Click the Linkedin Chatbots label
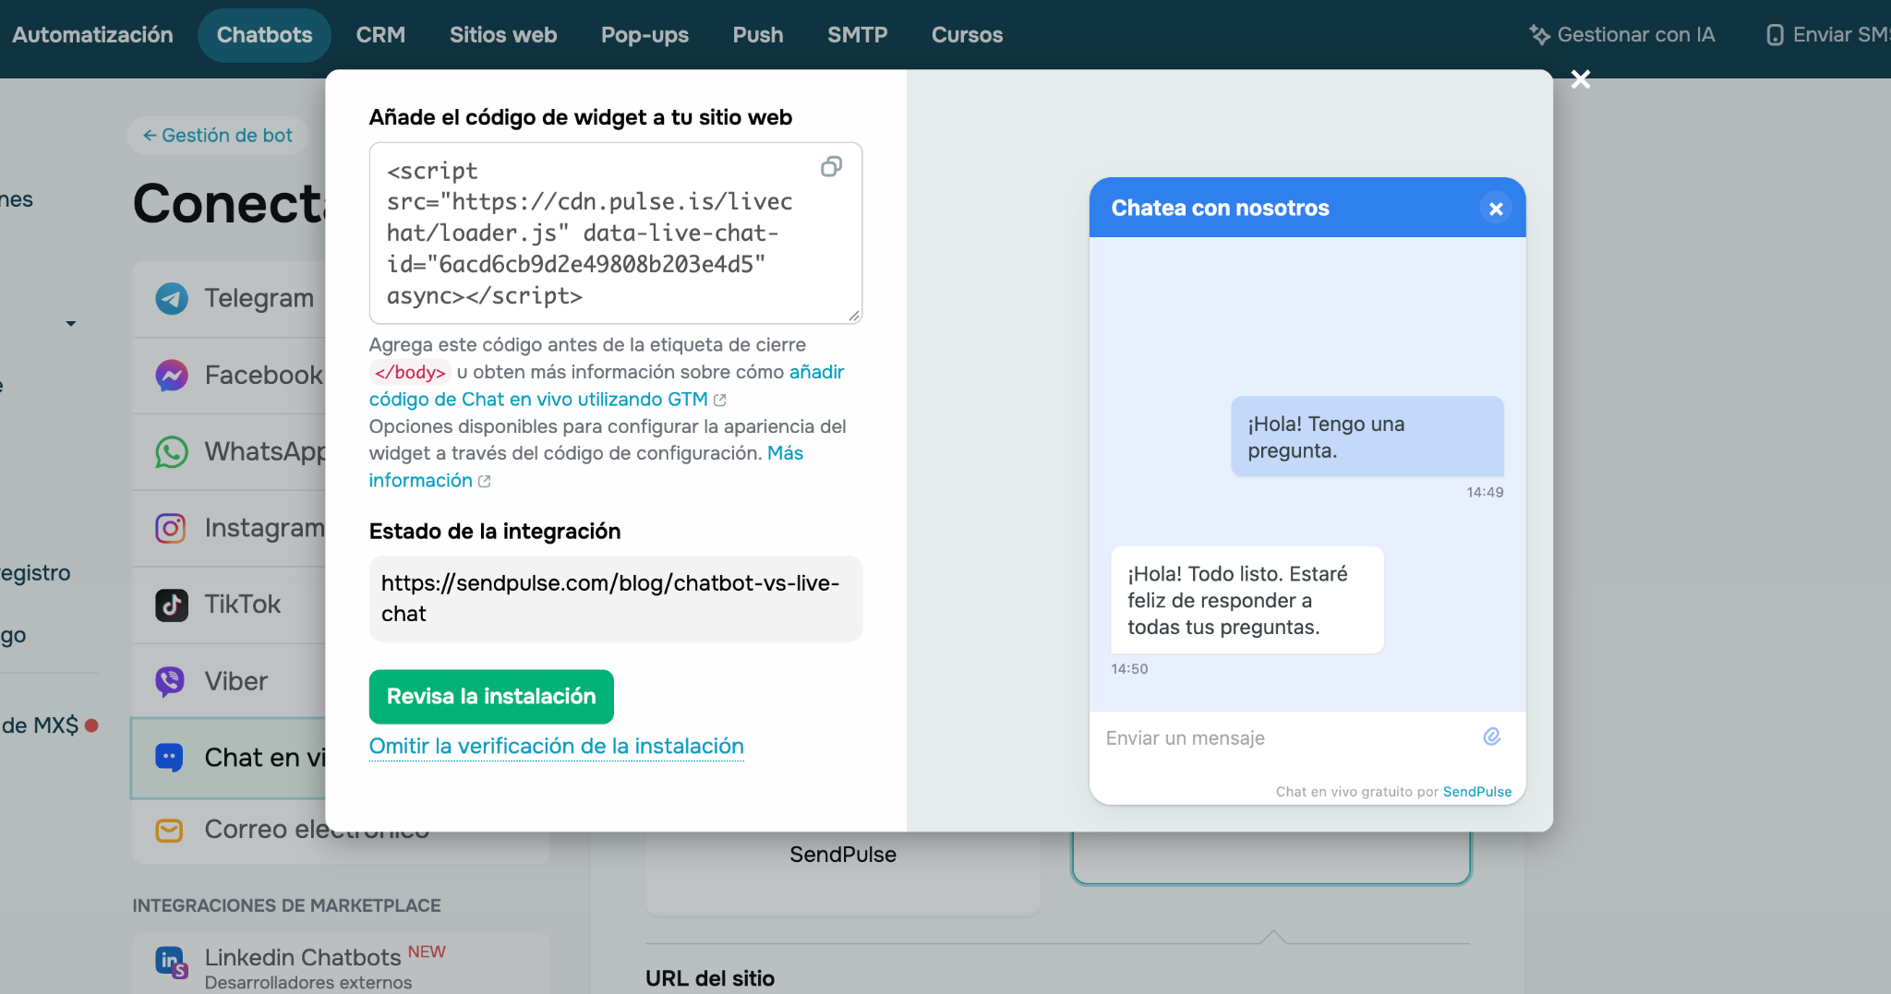The height and width of the screenshot is (994, 1891). [303, 957]
